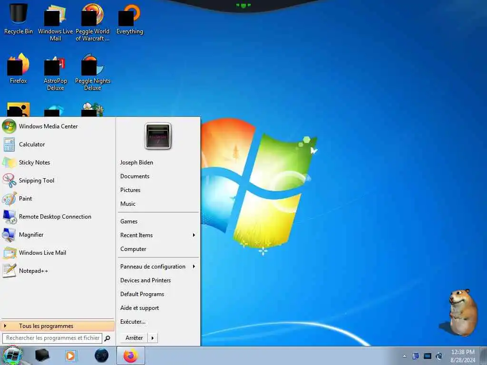The image size is (487, 365).
Task: Open the media player taskbar icon
Action: coord(71,355)
